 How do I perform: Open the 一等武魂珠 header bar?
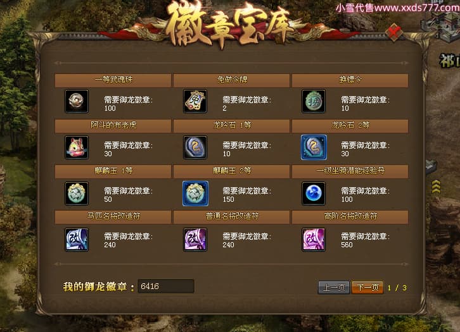coord(113,80)
